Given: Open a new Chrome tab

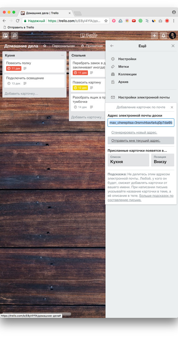Looking at the screenshot, I should coord(77,13).
